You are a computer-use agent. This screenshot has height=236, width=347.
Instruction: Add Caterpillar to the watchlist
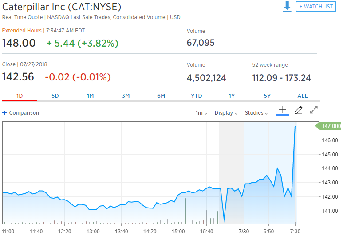click(x=315, y=7)
